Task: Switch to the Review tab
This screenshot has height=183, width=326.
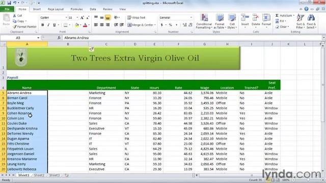Action: click(x=107, y=9)
